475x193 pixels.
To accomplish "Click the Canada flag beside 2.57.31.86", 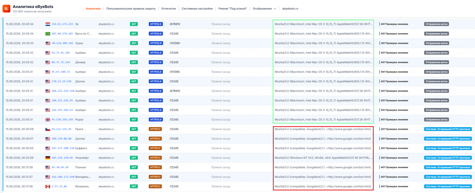I will coord(48,186).
